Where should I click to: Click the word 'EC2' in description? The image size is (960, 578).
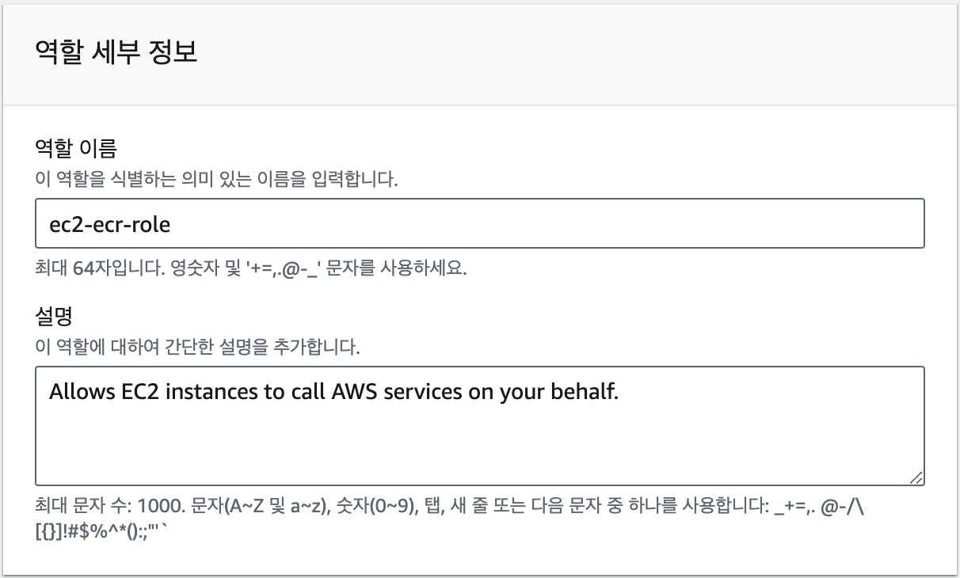(127, 392)
